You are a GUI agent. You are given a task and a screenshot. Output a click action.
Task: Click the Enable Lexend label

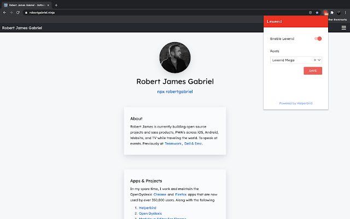(x=282, y=39)
